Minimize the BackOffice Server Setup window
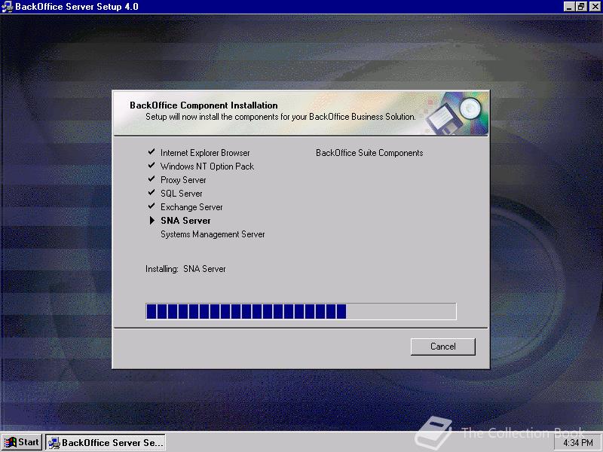 click(569, 7)
